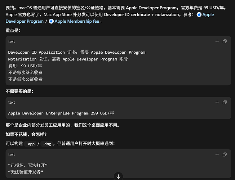Click the heading "不需要买的是:"
The width and height of the screenshot is (235, 180).
[x=19, y=91]
